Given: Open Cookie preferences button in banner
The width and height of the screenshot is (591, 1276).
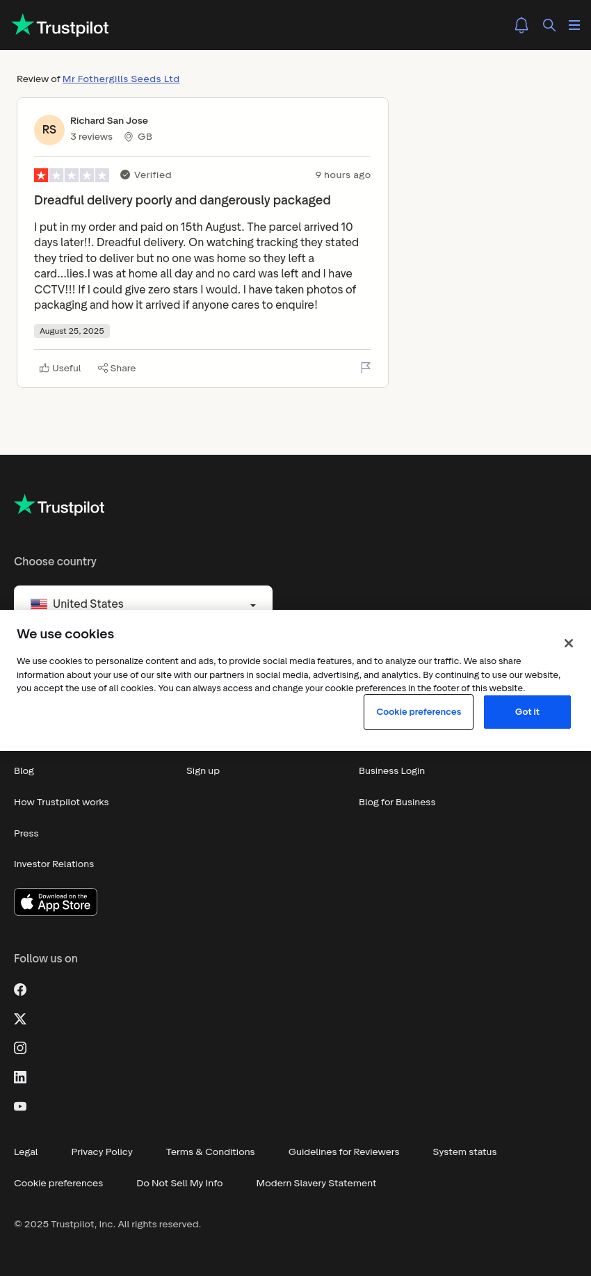Looking at the screenshot, I should (x=419, y=712).
